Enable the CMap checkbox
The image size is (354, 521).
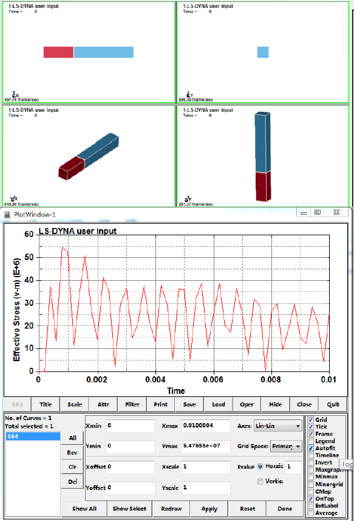(x=310, y=491)
